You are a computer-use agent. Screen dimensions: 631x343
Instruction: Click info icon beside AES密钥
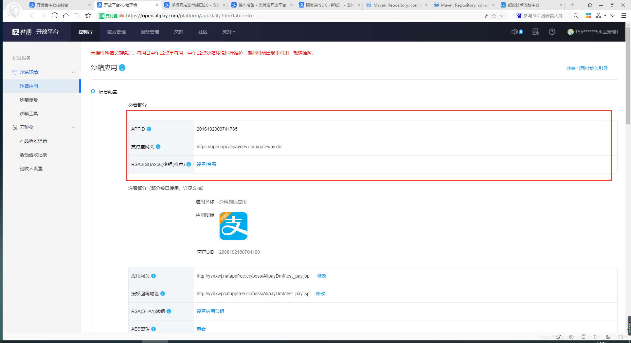click(153, 329)
